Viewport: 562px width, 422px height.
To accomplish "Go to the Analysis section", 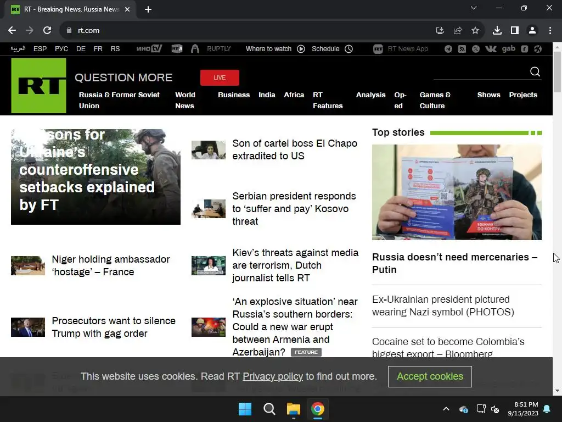I will pyautogui.click(x=370, y=95).
